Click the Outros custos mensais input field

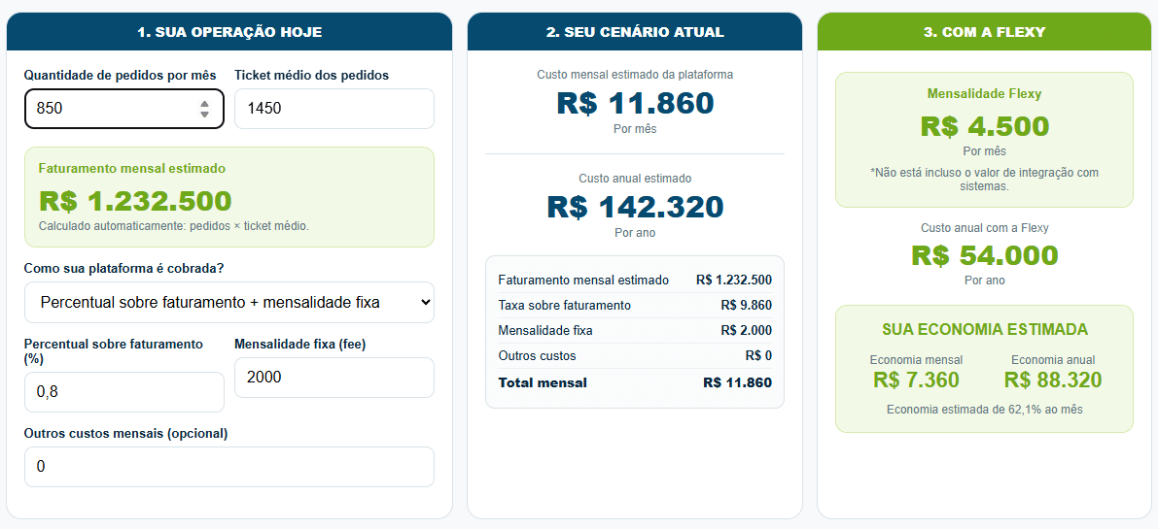pyautogui.click(x=228, y=466)
